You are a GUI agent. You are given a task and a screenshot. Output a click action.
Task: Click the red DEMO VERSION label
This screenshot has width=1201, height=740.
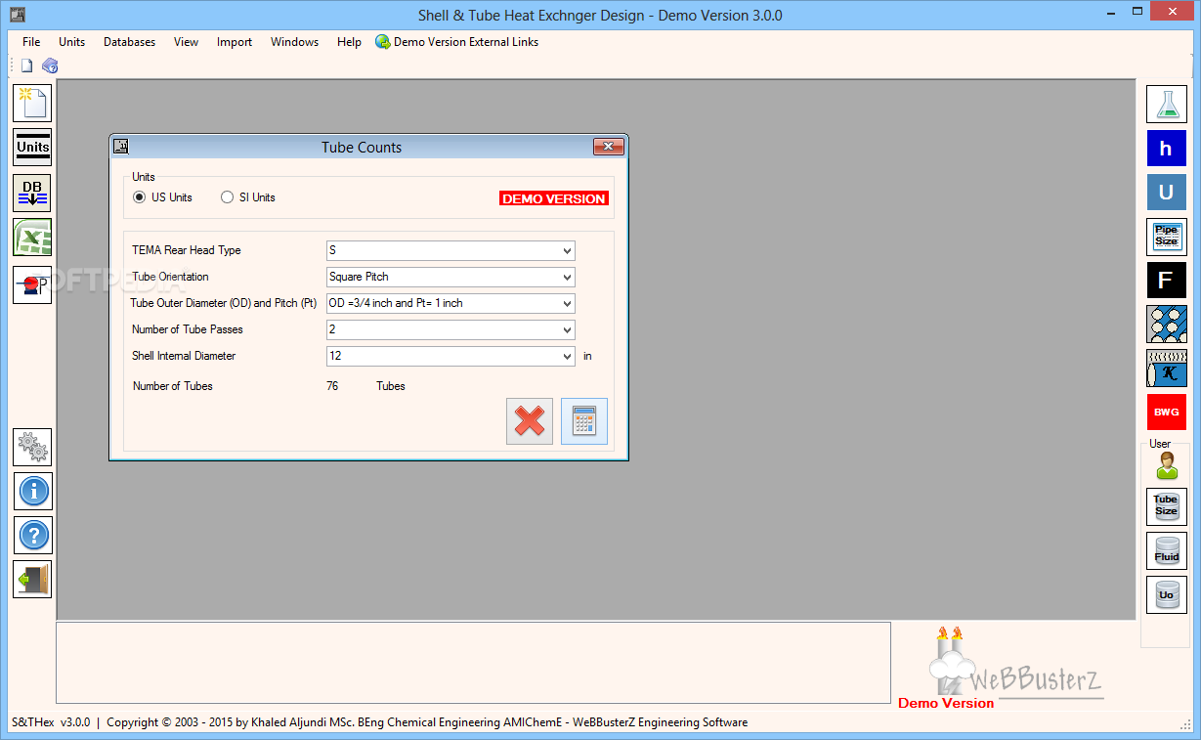click(554, 198)
